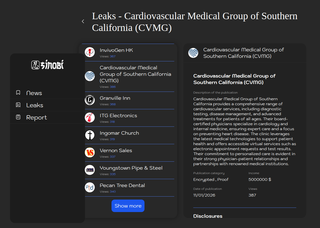320x228 pixels.
Task: Click the Ingomar Church cross logo
Action: [90, 135]
